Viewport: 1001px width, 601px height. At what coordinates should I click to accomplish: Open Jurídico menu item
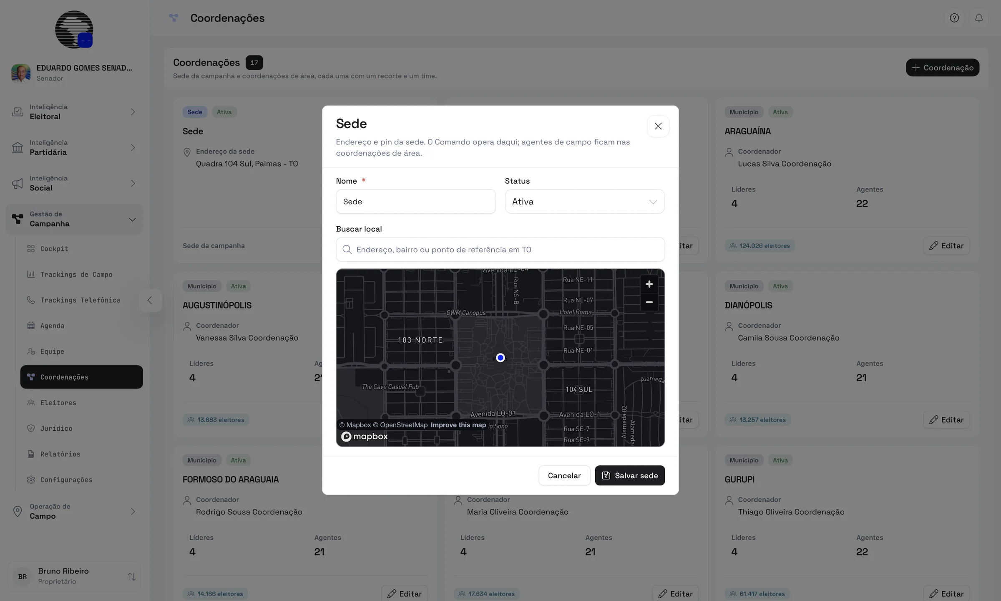(x=81, y=428)
